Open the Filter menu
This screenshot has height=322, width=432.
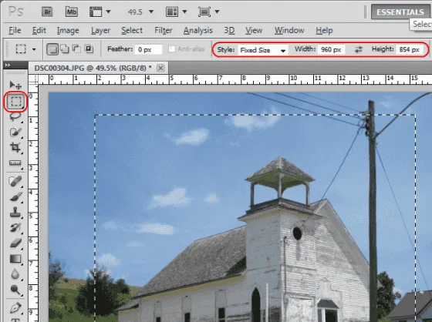tap(163, 30)
